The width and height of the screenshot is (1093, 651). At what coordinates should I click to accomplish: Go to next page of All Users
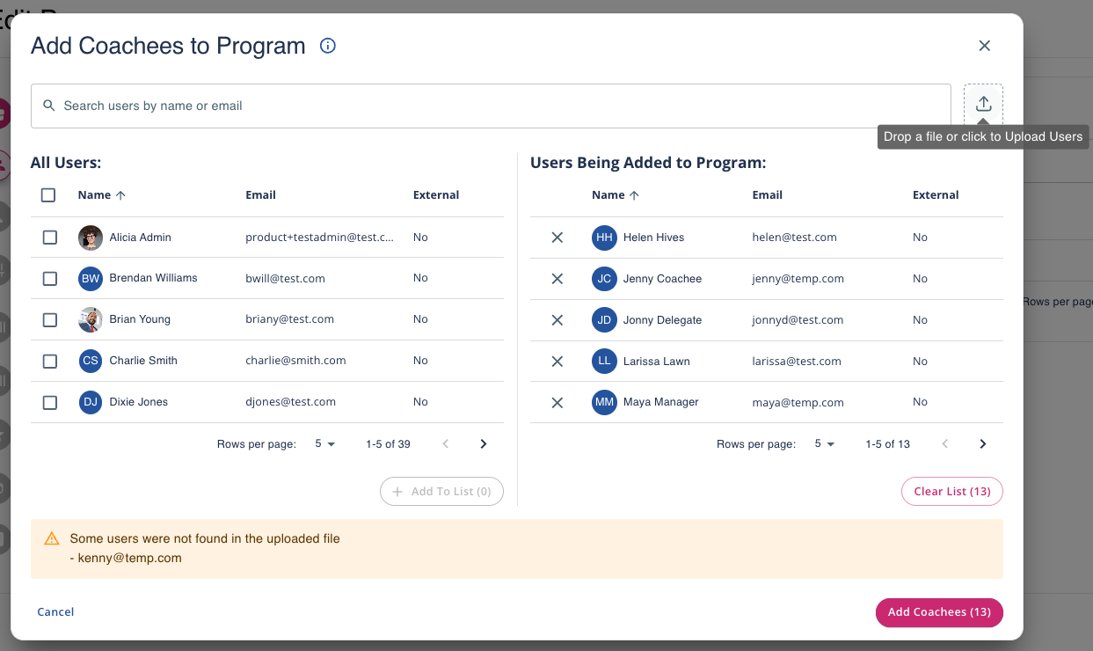[483, 444]
